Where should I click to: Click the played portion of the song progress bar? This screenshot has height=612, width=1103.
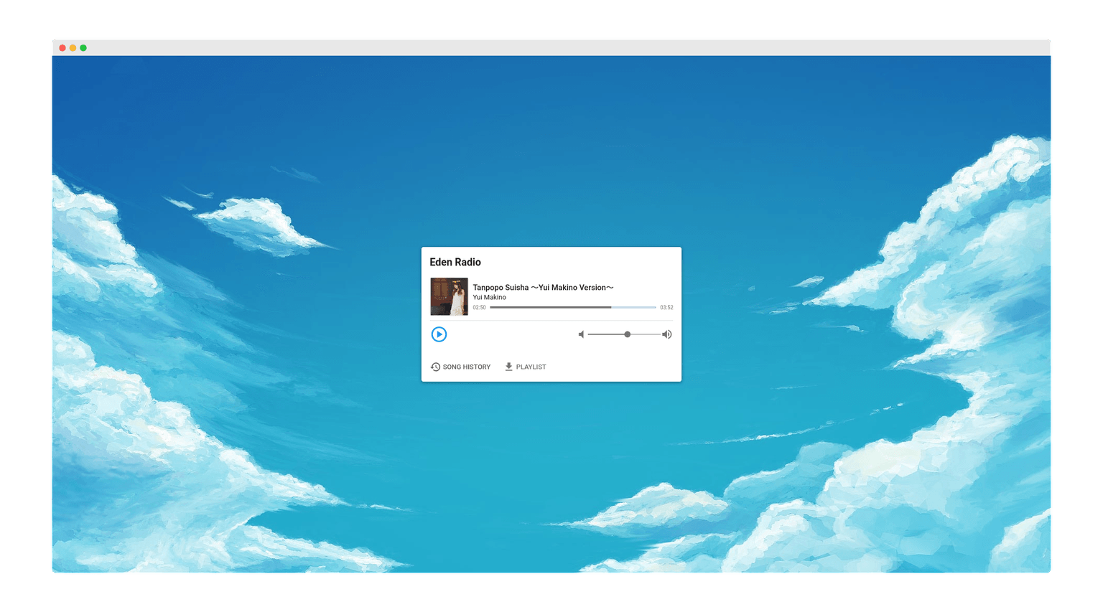coord(549,307)
